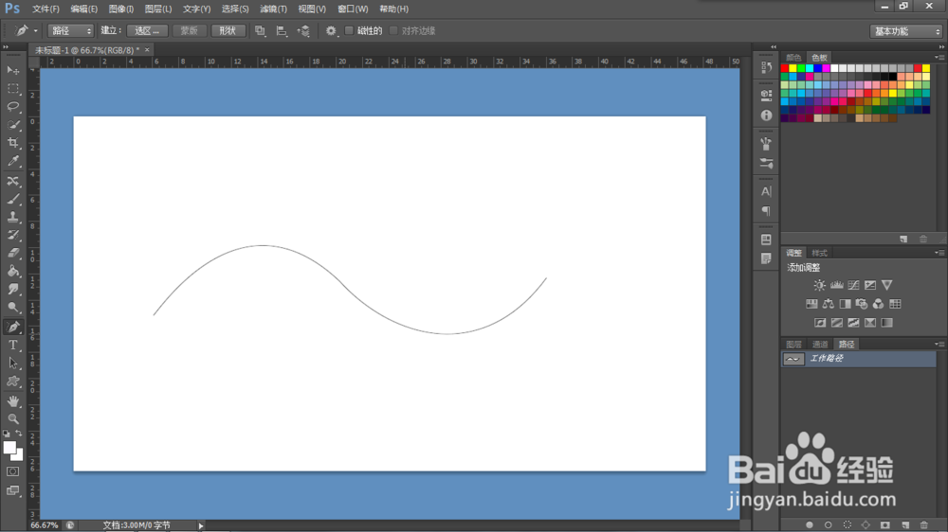The height and width of the screenshot is (532, 948).
Task: Open the adjustments panel flyout menu
Action: pyautogui.click(x=939, y=253)
